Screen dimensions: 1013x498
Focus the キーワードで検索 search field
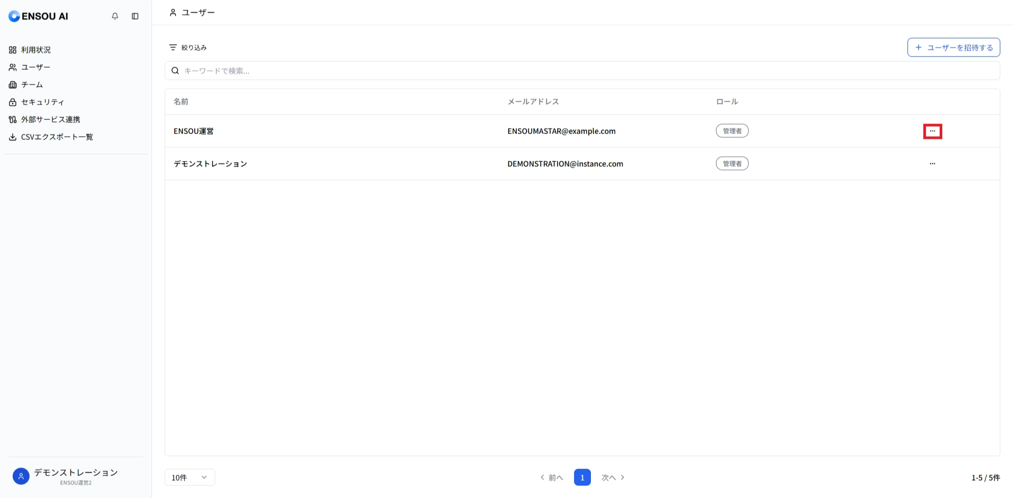click(x=582, y=71)
